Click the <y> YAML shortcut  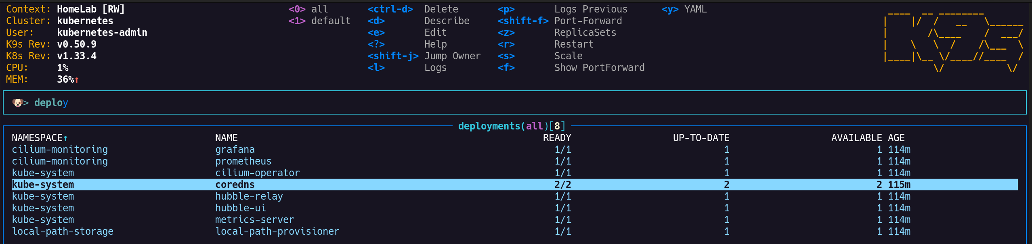(x=684, y=9)
